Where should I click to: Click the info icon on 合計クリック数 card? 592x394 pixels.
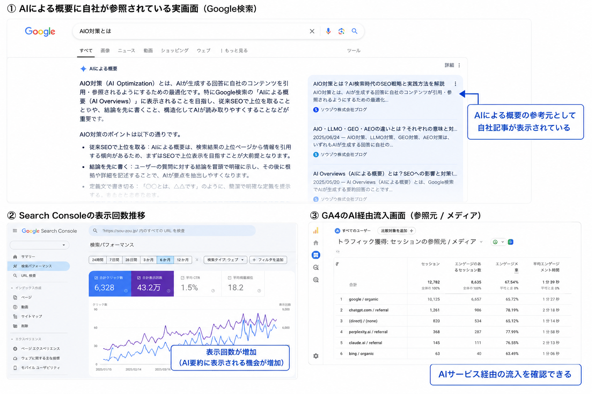tap(126, 291)
